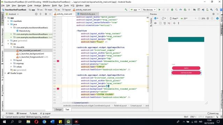Open the VCS menu

[72, 6]
